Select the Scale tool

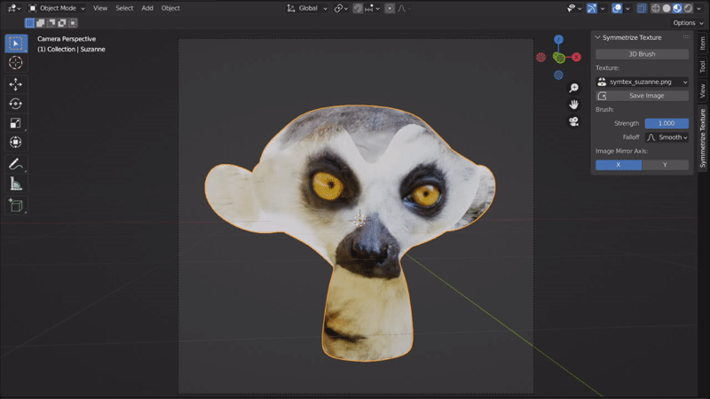16,122
